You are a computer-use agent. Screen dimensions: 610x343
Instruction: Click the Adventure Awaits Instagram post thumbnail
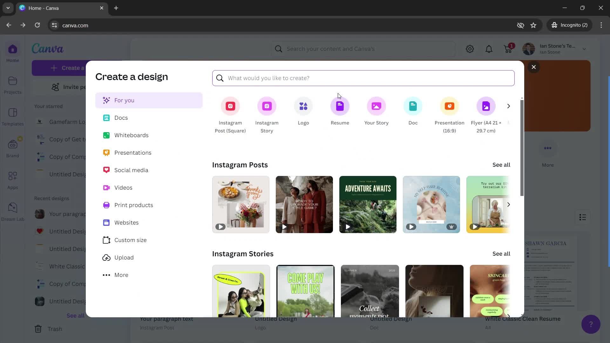coord(368,205)
